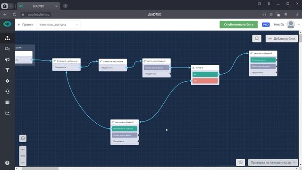This screenshot has height=170, width=302.
Task: Click the green Да branch in Условие
Action: (x=205, y=74)
